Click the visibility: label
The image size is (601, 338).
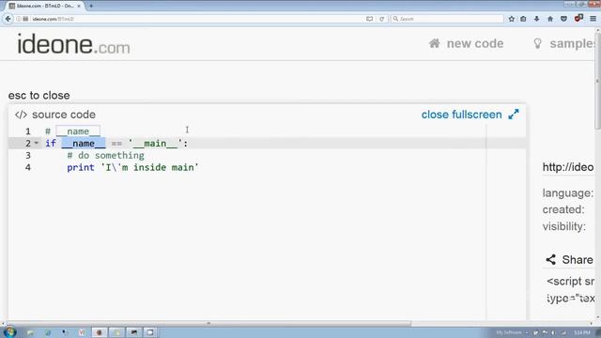click(564, 226)
